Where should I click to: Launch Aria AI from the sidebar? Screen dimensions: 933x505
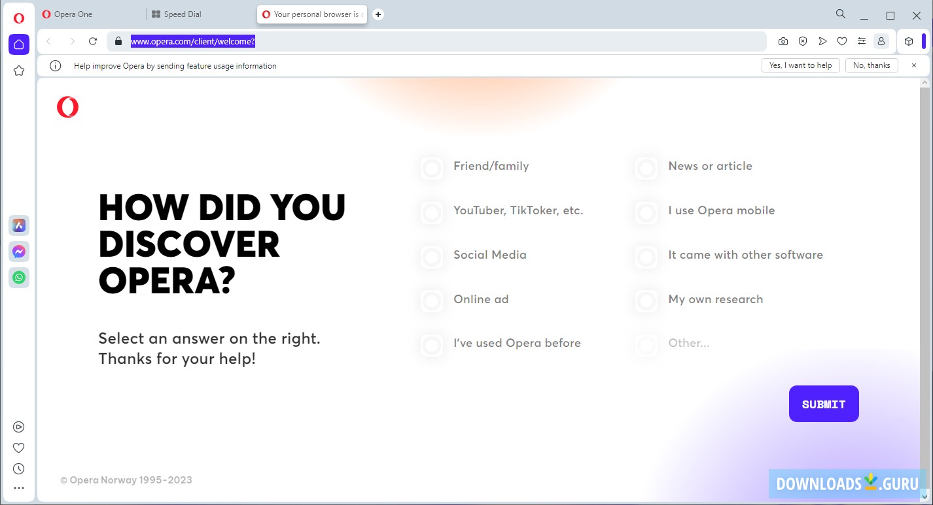(19, 225)
